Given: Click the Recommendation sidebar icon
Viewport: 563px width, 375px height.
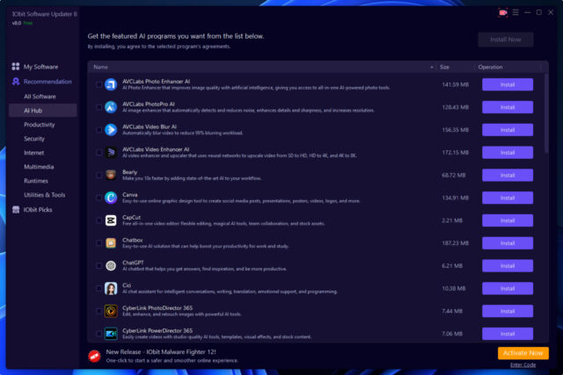Looking at the screenshot, I should point(16,82).
